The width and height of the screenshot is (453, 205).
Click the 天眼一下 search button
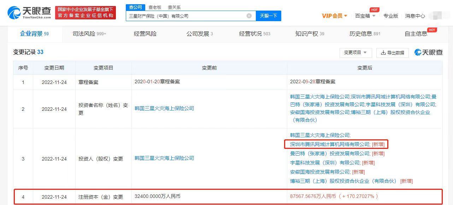(x=268, y=16)
